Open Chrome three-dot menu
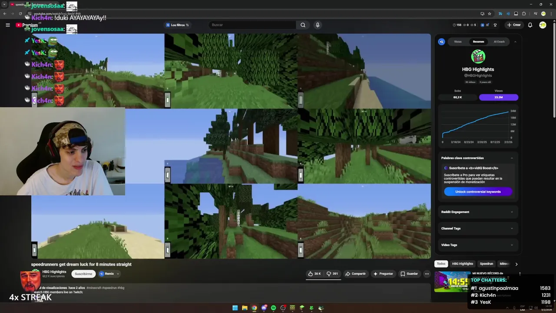The image size is (556, 313). point(550,13)
